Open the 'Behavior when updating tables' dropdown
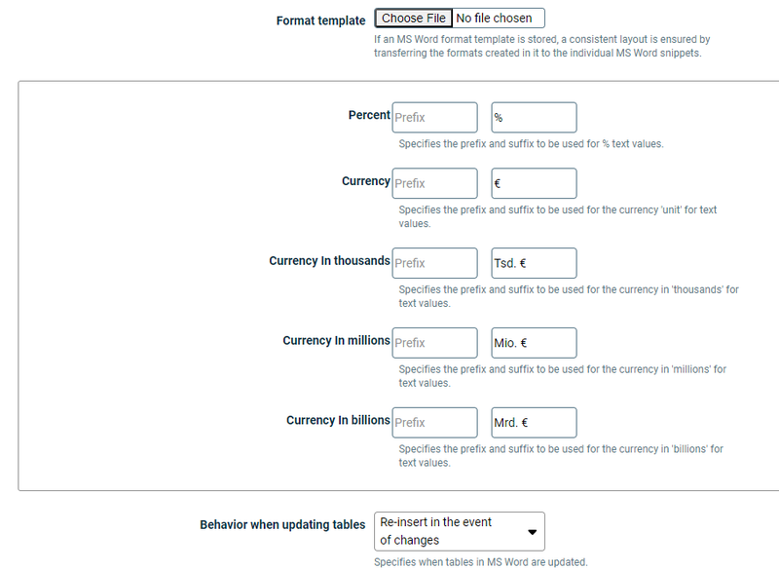Image resolution: width=779 pixels, height=570 pixels. (x=458, y=530)
